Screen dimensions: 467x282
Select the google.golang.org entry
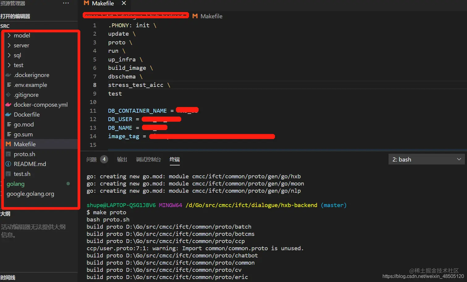coord(30,194)
